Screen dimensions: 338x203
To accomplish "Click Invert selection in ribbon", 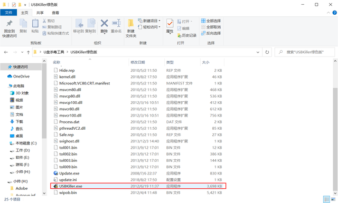I will point(211,33).
